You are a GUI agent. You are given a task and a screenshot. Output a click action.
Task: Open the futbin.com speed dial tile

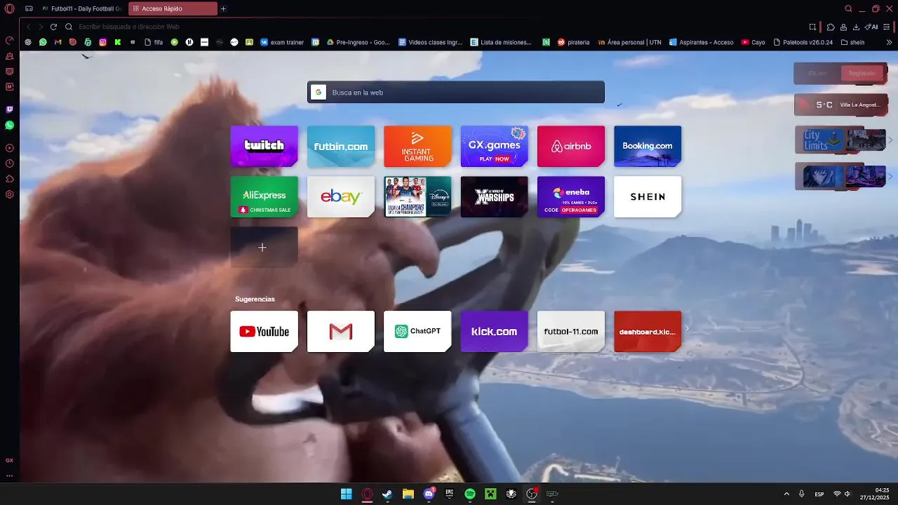[x=341, y=146]
